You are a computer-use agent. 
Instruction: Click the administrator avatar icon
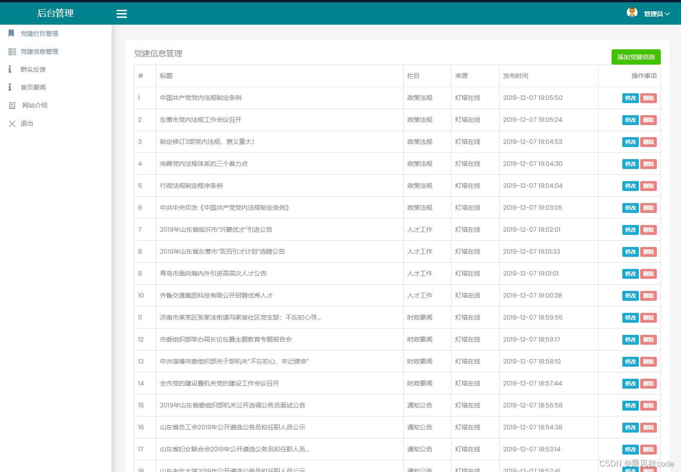(632, 13)
